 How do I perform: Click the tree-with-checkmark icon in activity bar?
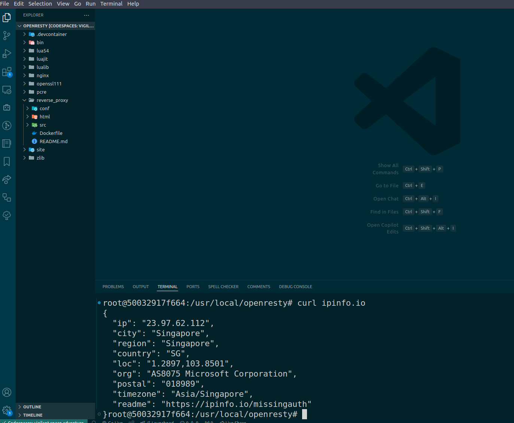[x=7, y=215]
